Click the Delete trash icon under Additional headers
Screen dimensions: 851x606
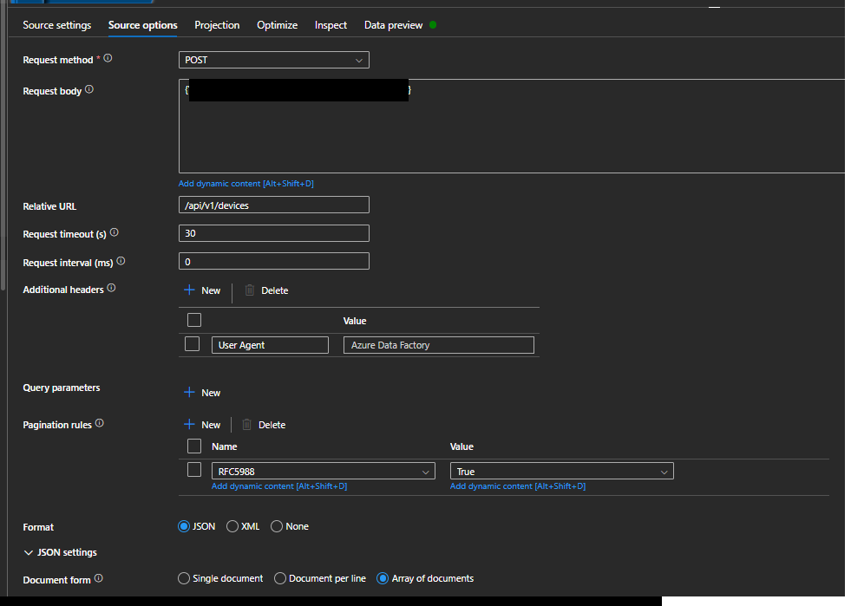(248, 291)
